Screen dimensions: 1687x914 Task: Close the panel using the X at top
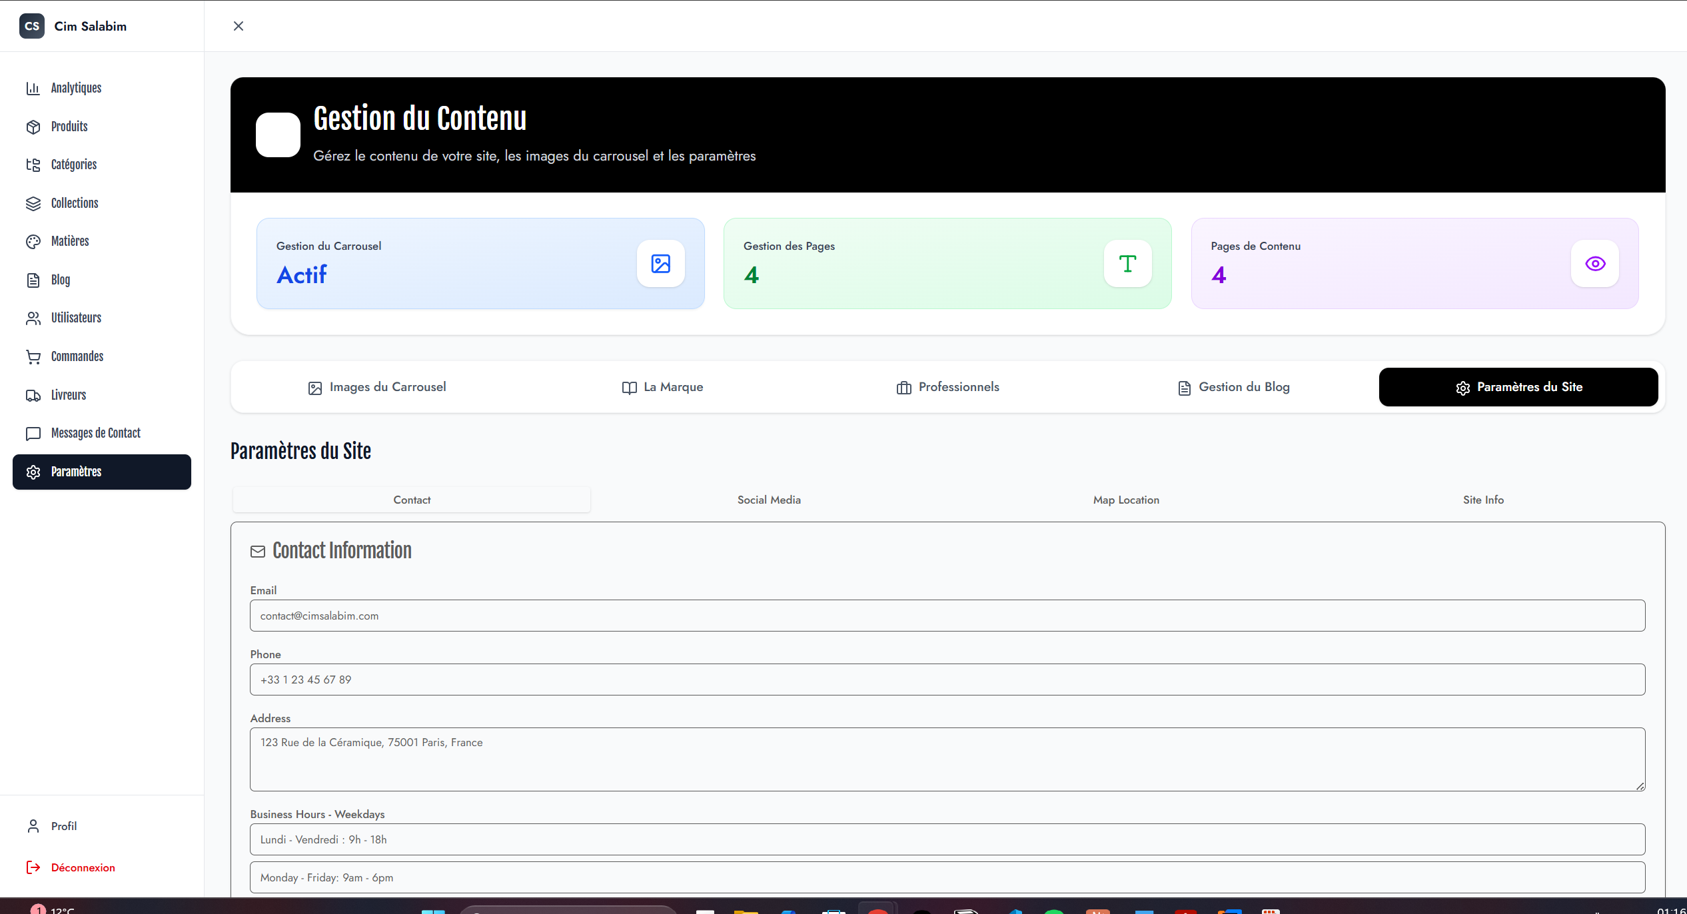click(238, 26)
